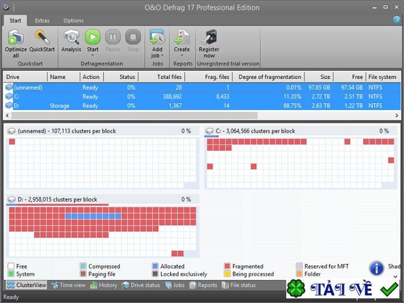Click the System green legend swatch
The height and width of the screenshot is (303, 404).
[11, 274]
